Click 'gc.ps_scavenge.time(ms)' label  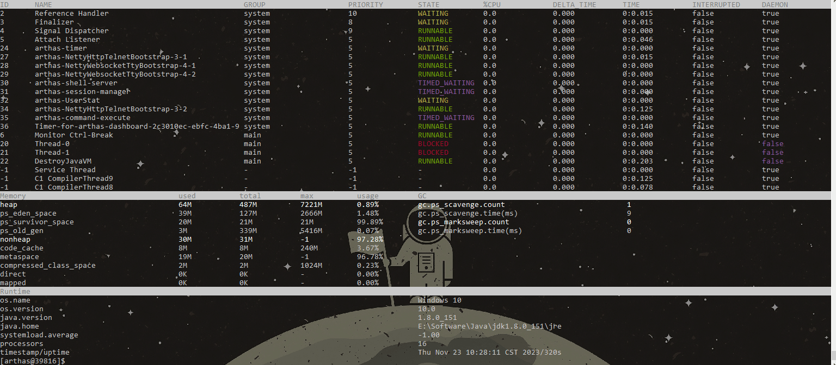(x=468, y=213)
